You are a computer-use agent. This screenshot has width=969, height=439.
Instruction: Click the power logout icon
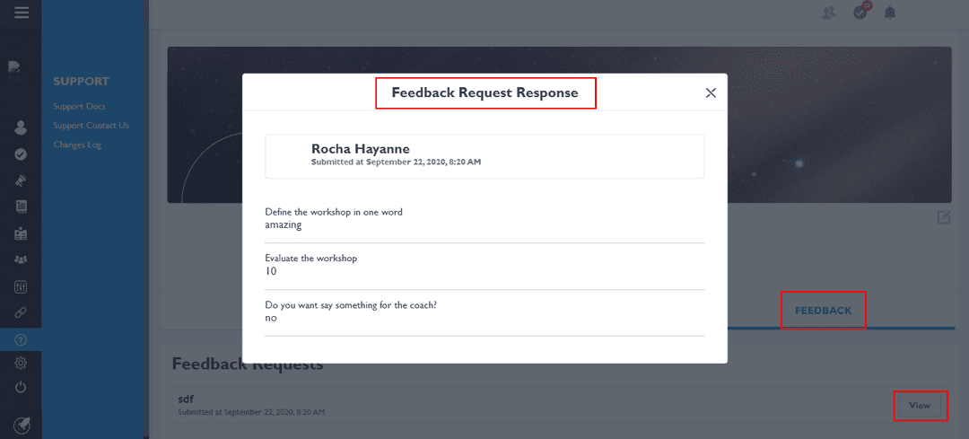(21, 388)
